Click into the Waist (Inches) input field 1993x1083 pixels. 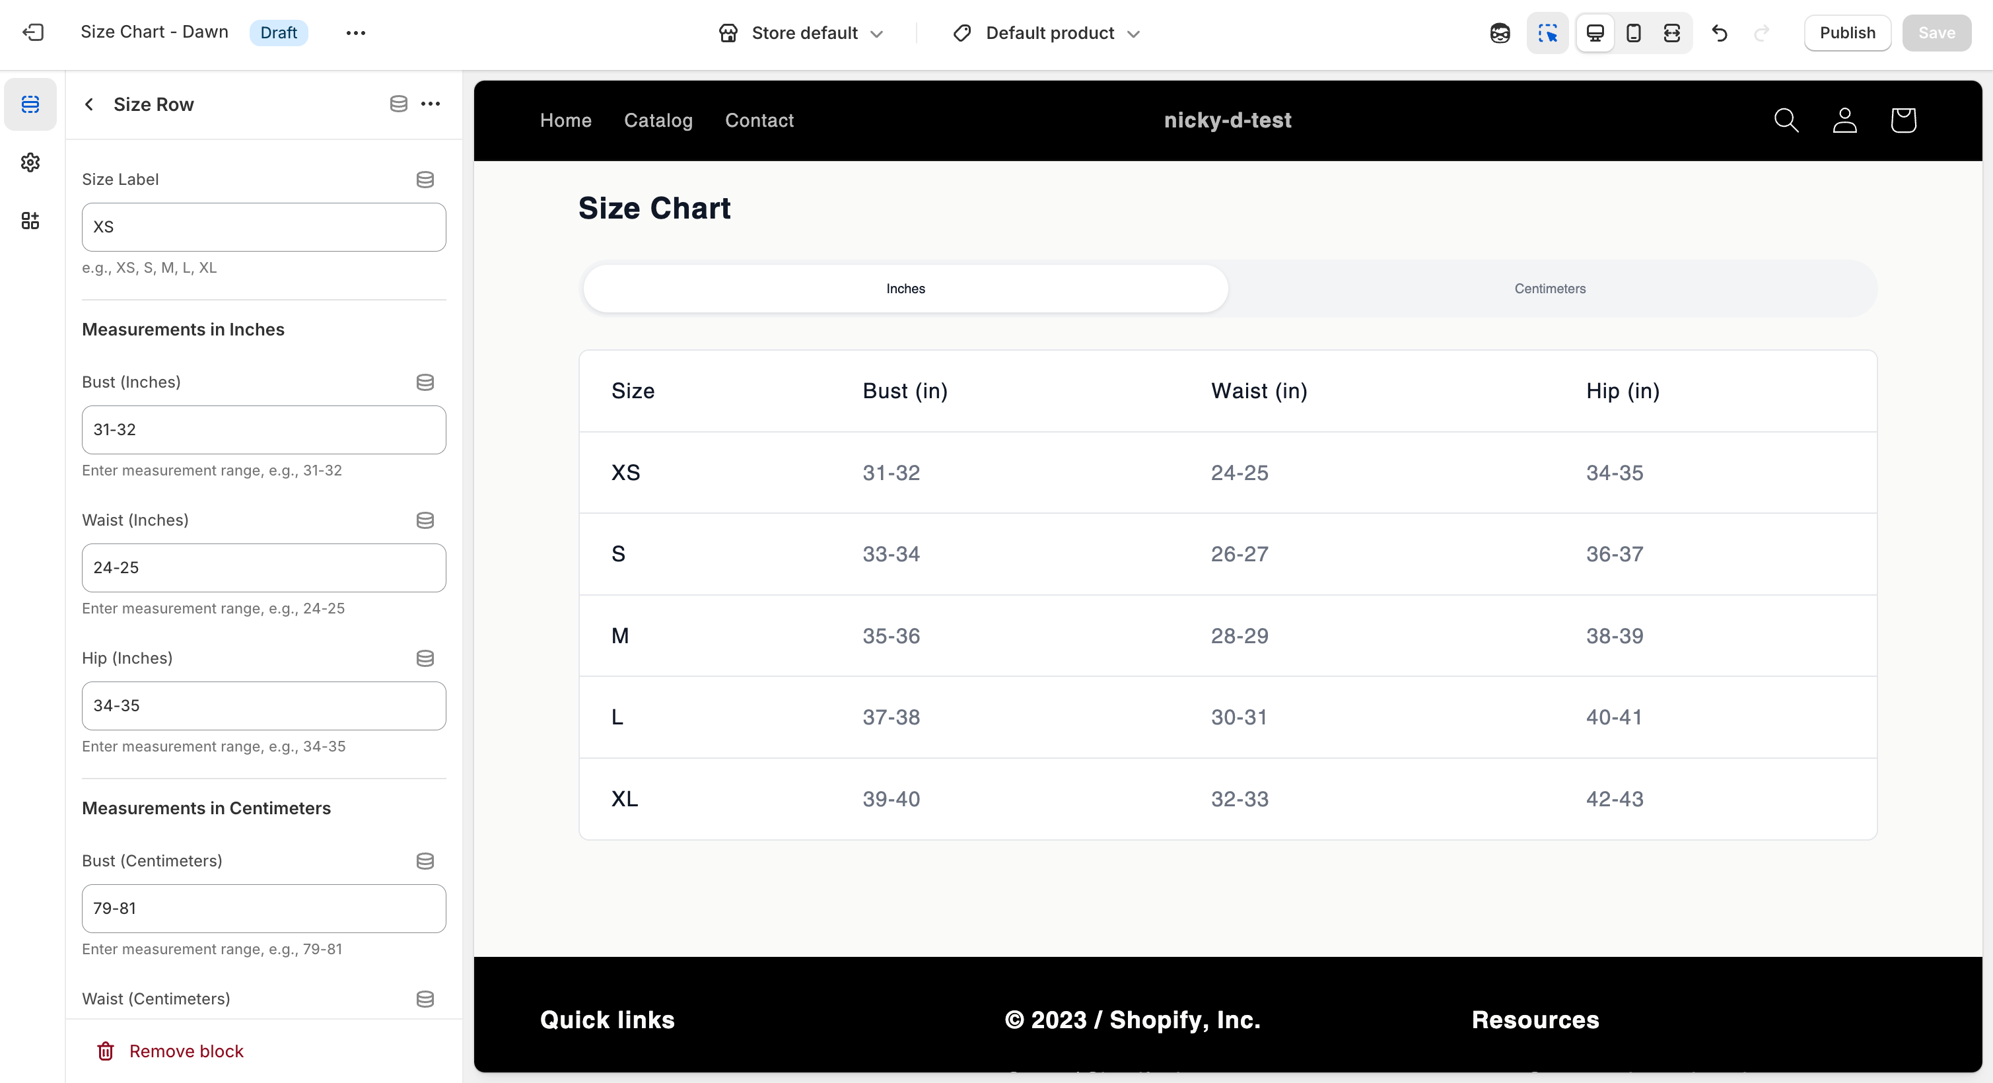[264, 568]
